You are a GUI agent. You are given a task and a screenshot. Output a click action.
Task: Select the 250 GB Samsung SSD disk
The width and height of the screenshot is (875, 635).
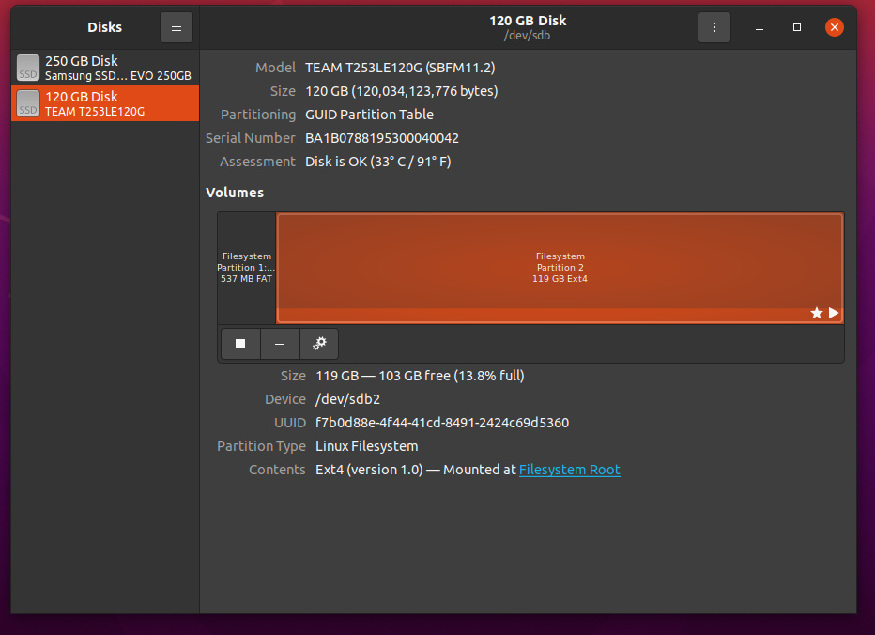pyautogui.click(x=105, y=68)
